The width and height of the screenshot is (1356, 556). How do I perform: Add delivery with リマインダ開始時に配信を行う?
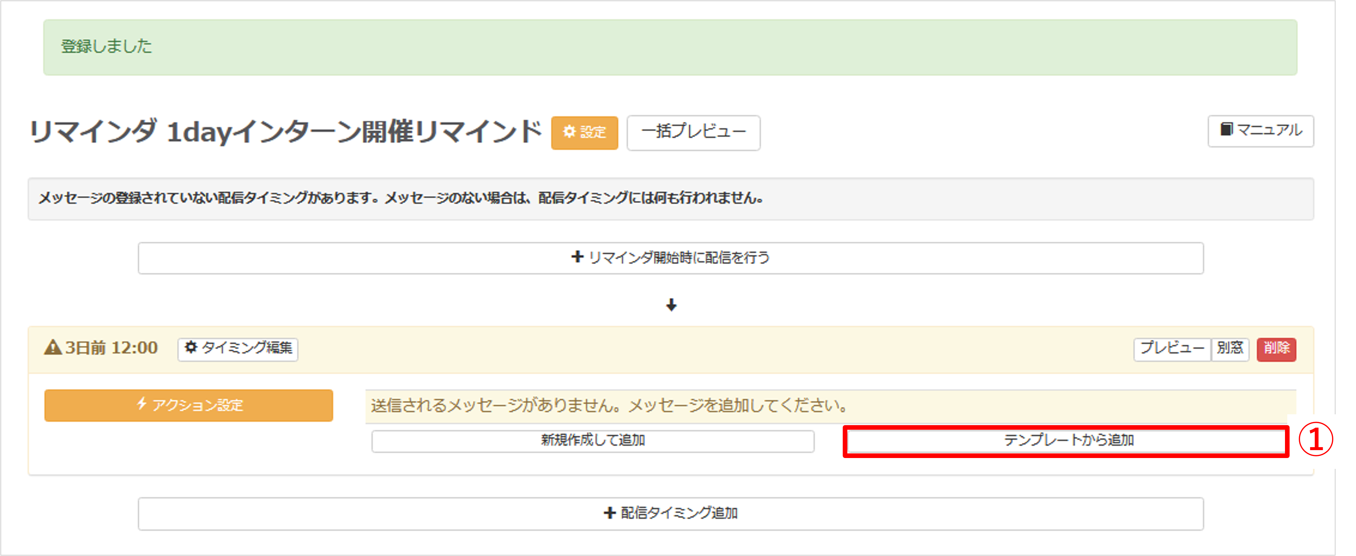coord(671,258)
